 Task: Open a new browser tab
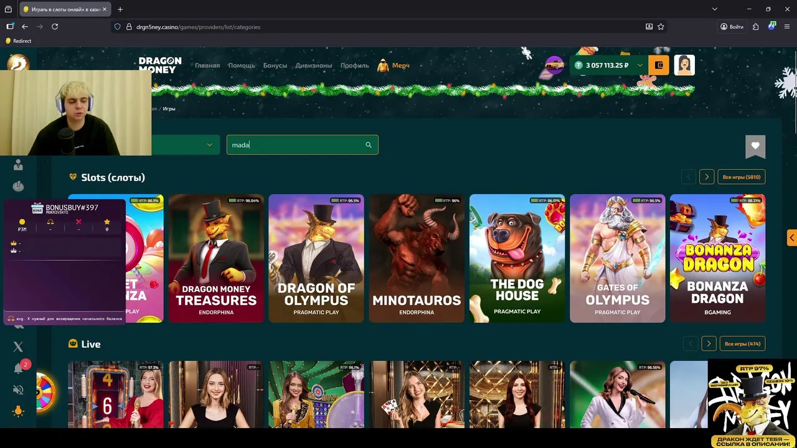pos(120,9)
